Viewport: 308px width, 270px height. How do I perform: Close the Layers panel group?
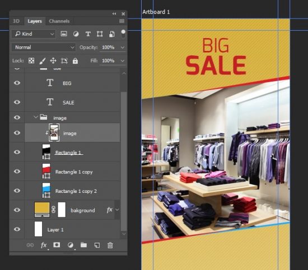pos(123,14)
